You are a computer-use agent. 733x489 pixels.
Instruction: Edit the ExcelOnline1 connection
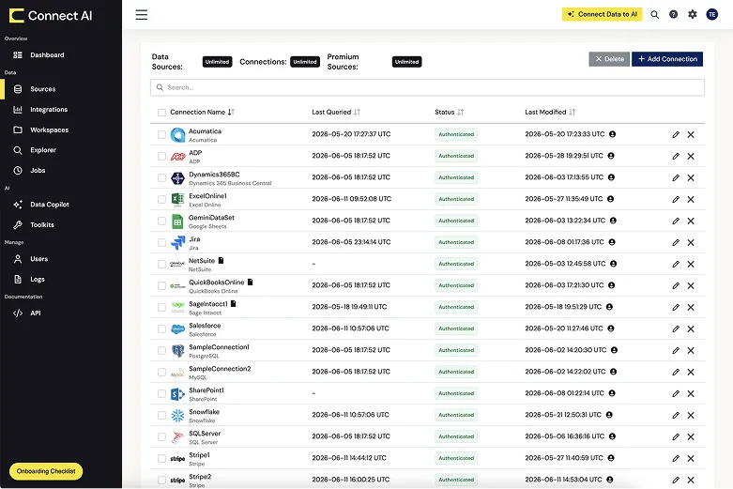click(676, 199)
